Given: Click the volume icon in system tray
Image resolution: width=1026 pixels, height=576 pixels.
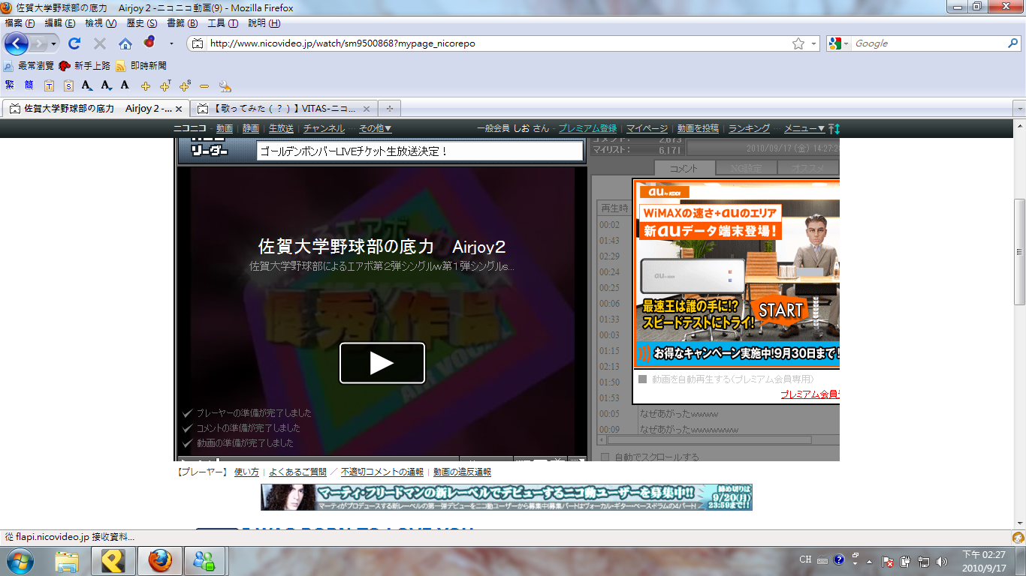Looking at the screenshot, I should 942,561.
